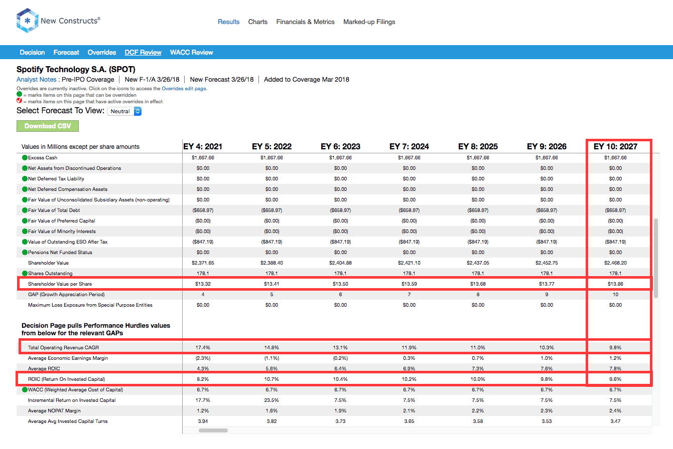Screen dimensions: 673x449
Task: Click override dot for Outstanding ESO After Tax
Action: (x=25, y=242)
